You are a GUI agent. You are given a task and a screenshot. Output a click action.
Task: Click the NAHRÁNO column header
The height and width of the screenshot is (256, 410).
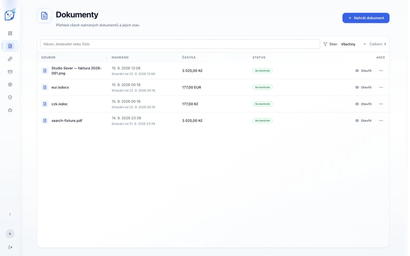point(120,57)
